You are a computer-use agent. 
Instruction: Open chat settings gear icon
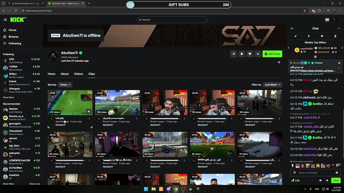327,180
